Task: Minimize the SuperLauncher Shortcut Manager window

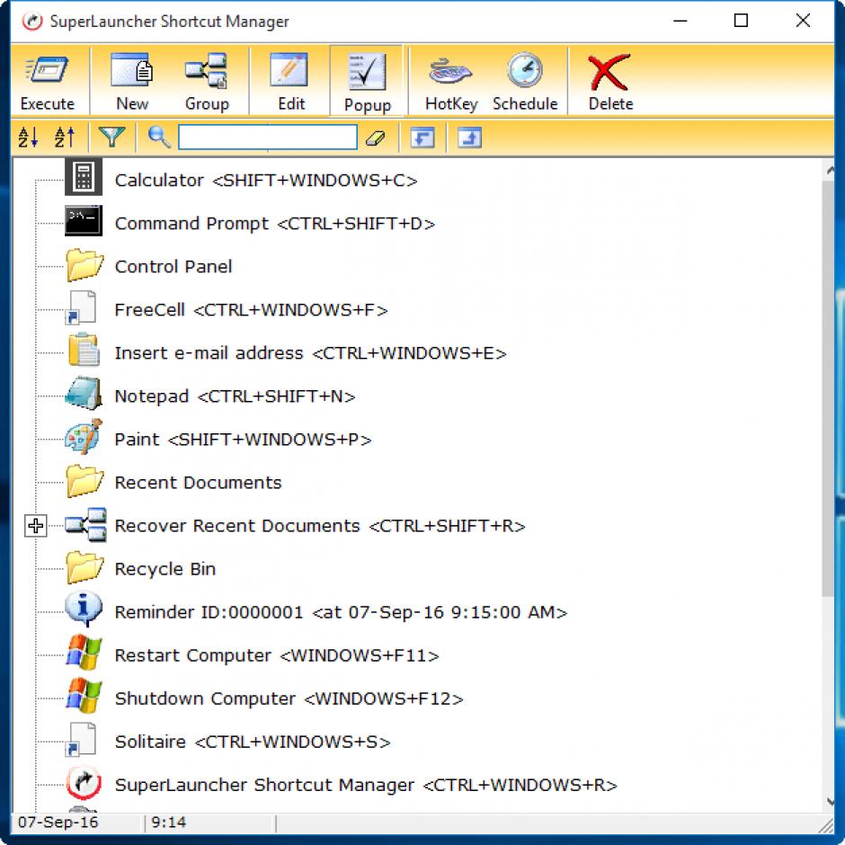Action: pyautogui.click(x=680, y=21)
